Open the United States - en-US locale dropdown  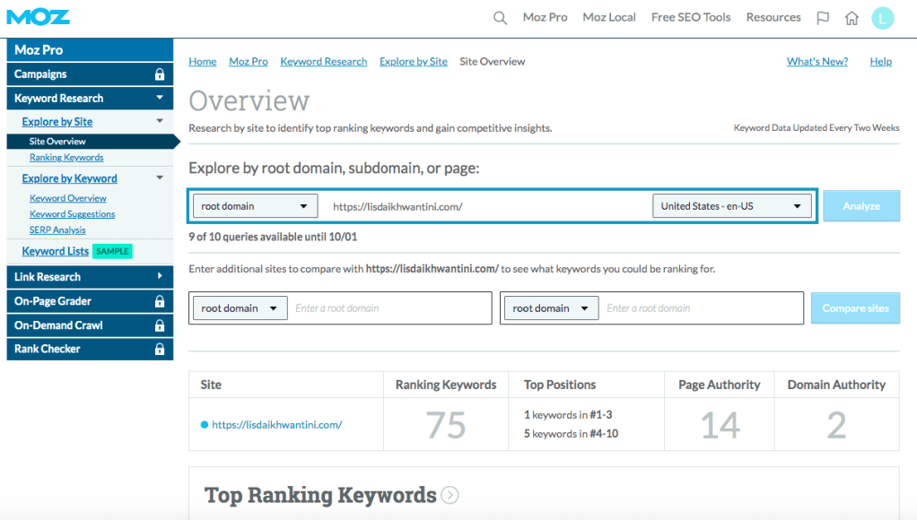(731, 205)
